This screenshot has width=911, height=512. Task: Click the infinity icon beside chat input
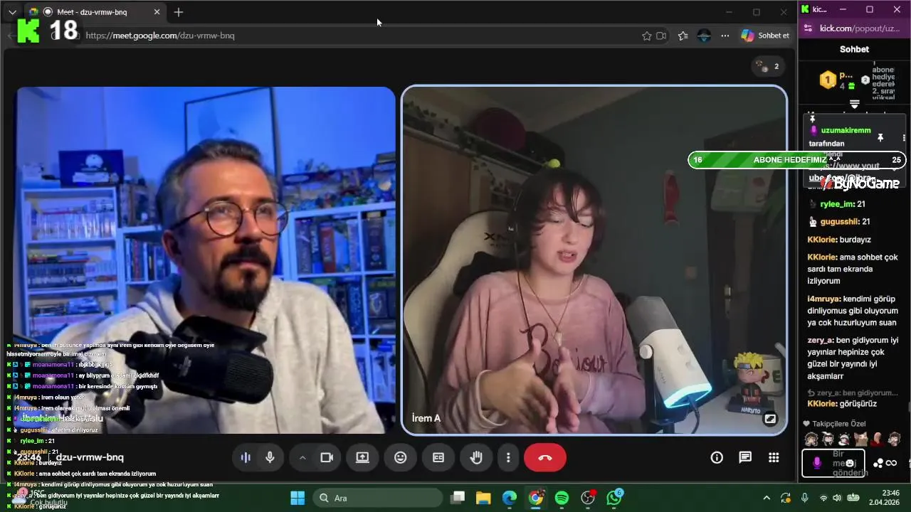pos(891,464)
